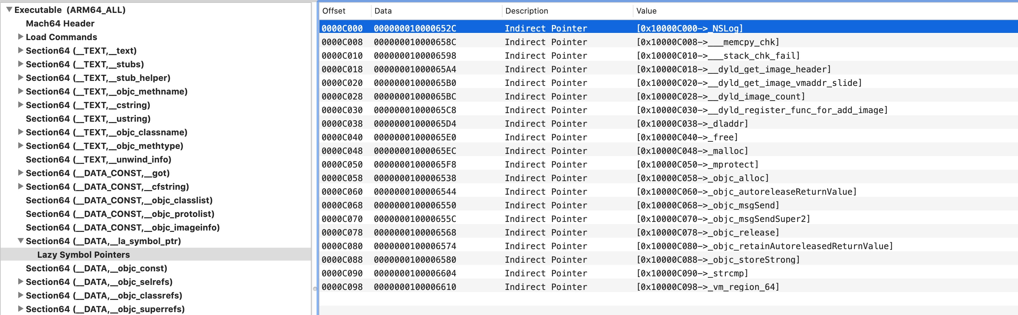Click offset cell 0000C068

(x=342, y=205)
